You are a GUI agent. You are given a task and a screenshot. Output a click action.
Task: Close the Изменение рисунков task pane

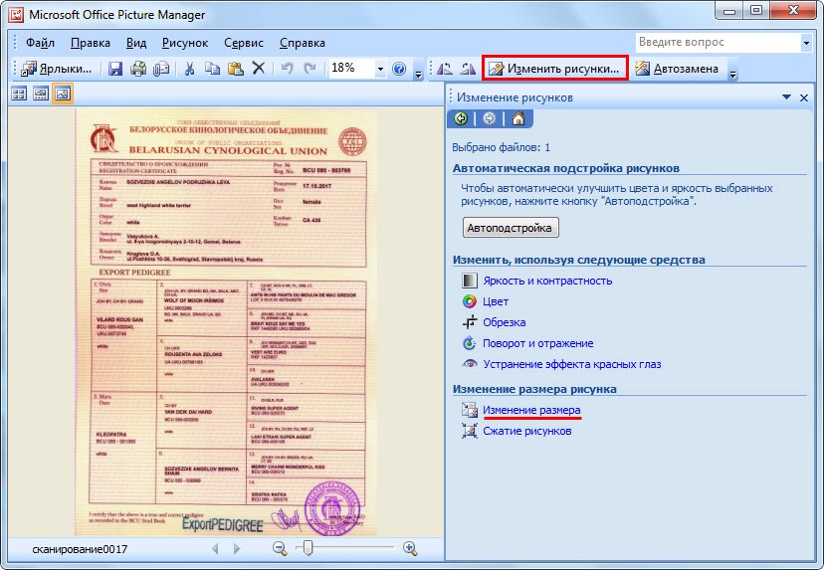pyautogui.click(x=803, y=97)
